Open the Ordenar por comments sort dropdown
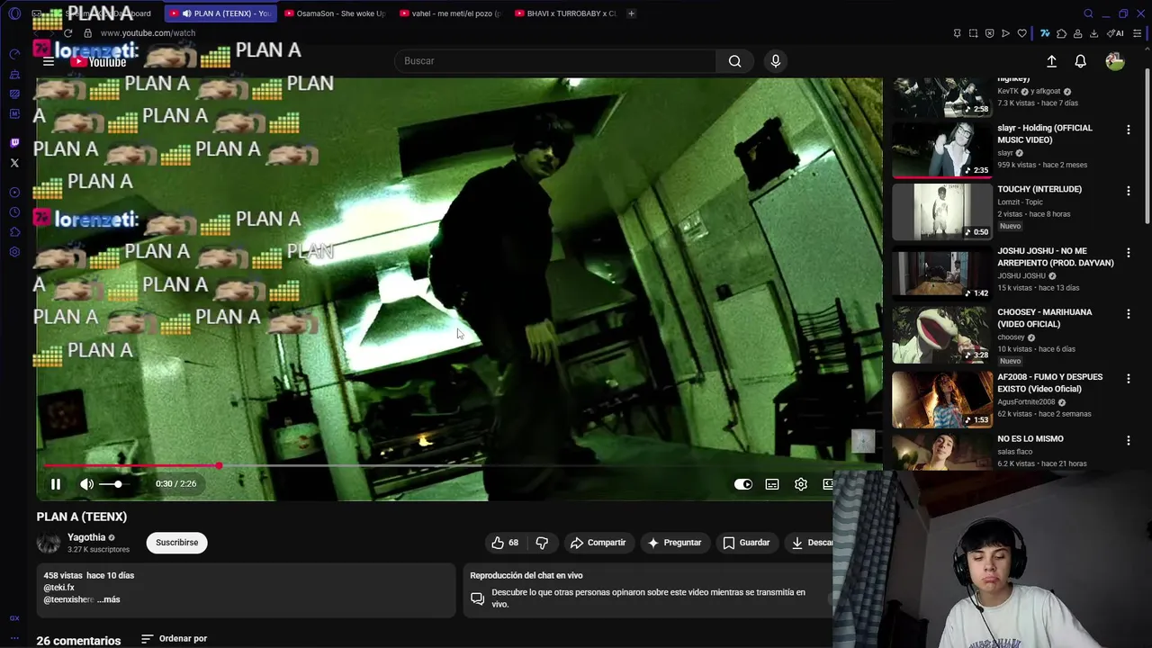This screenshot has width=1152, height=648. click(x=175, y=639)
